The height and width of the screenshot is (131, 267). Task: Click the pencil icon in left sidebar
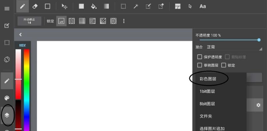[x=7, y=81]
